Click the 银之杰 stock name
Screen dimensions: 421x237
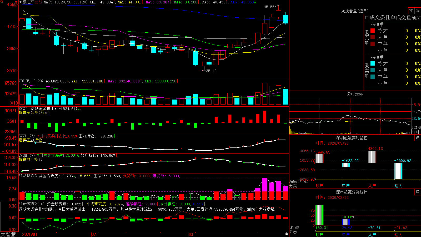(x=28, y=2)
